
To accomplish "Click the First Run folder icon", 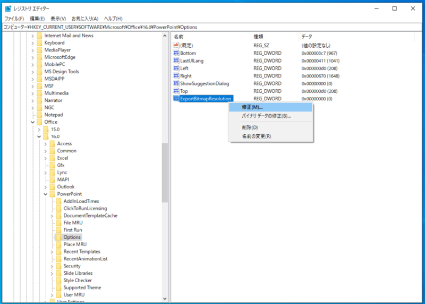I will point(58,230).
